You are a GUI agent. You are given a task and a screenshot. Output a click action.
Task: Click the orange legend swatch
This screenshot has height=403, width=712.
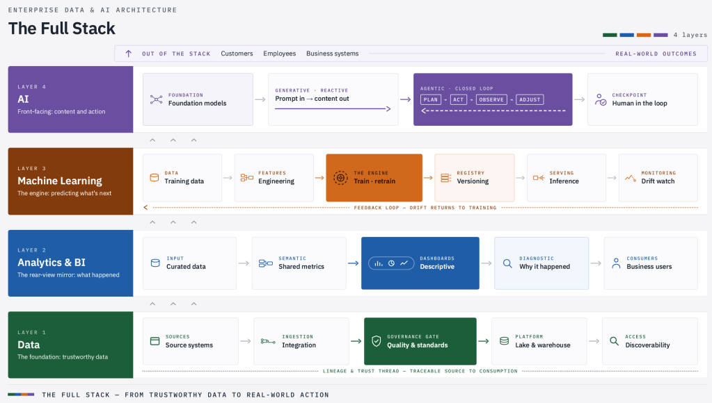click(x=643, y=35)
